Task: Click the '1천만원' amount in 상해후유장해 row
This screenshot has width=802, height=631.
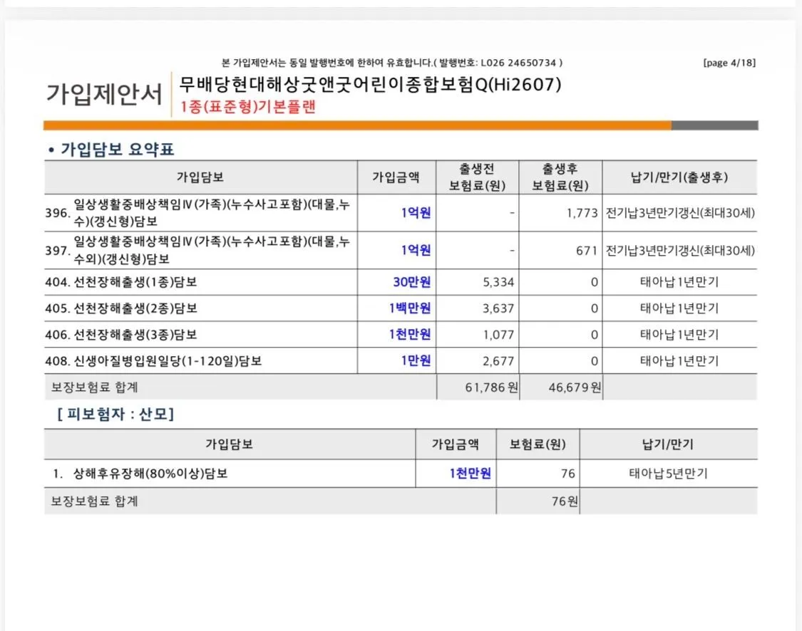Action: tap(470, 474)
